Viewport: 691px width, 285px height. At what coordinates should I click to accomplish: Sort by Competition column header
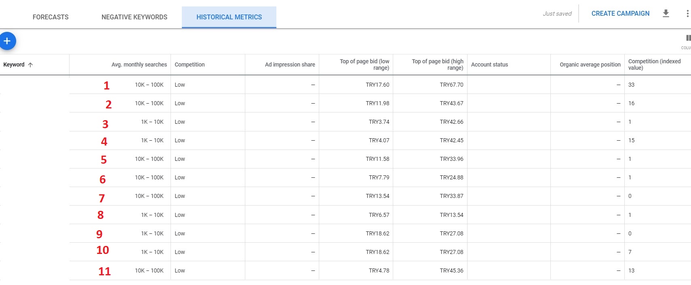point(190,64)
